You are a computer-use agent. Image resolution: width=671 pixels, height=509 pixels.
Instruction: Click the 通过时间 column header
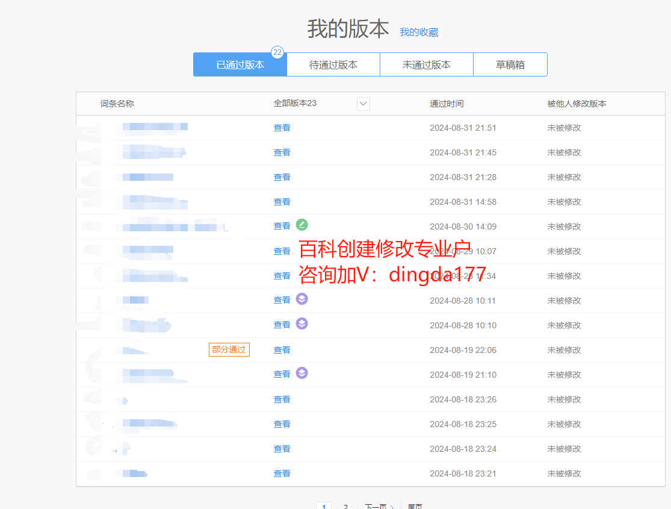(x=447, y=104)
